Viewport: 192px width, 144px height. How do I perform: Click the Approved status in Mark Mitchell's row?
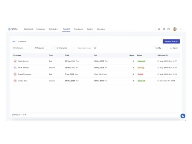point(141,61)
